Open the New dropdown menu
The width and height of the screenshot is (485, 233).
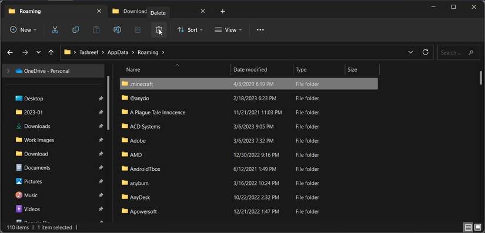23,30
